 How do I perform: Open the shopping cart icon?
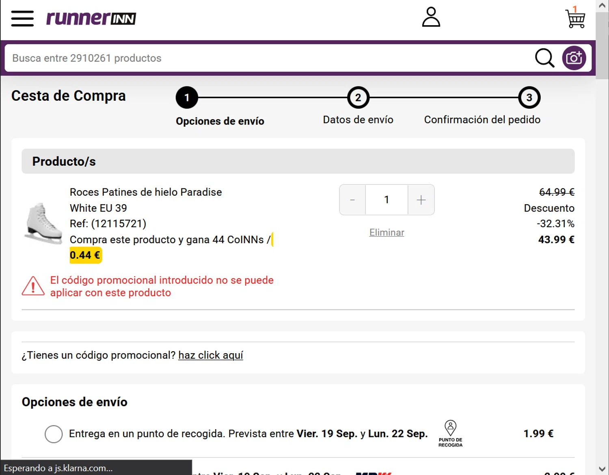(575, 18)
